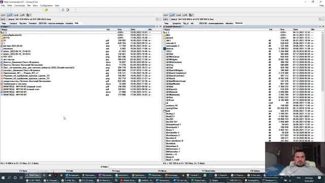Select drive c in left panel
The height and width of the screenshot is (183, 325).
click(3, 15)
